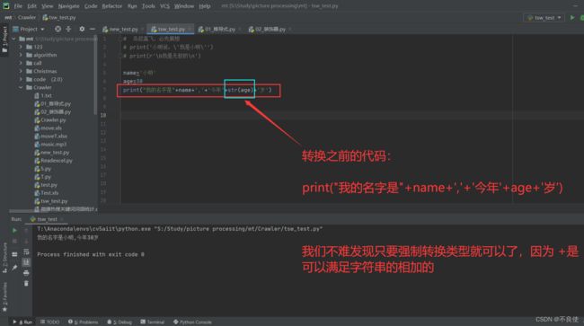Screen dimensions: 584x326
Task: Open the Favorites side tool window
Action: (x=4, y=296)
